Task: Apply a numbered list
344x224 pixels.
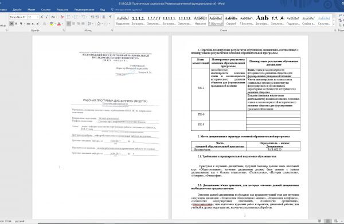Action: tap(77, 17)
